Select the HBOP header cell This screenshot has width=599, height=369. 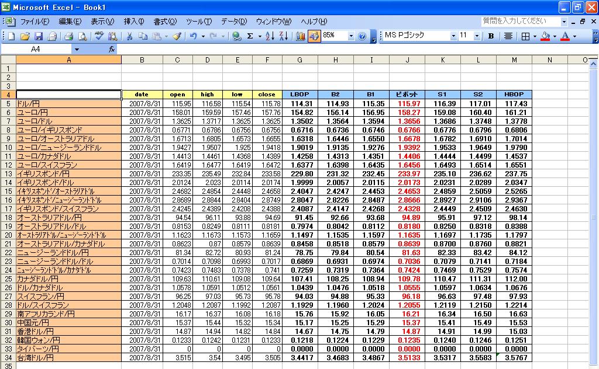514,95
